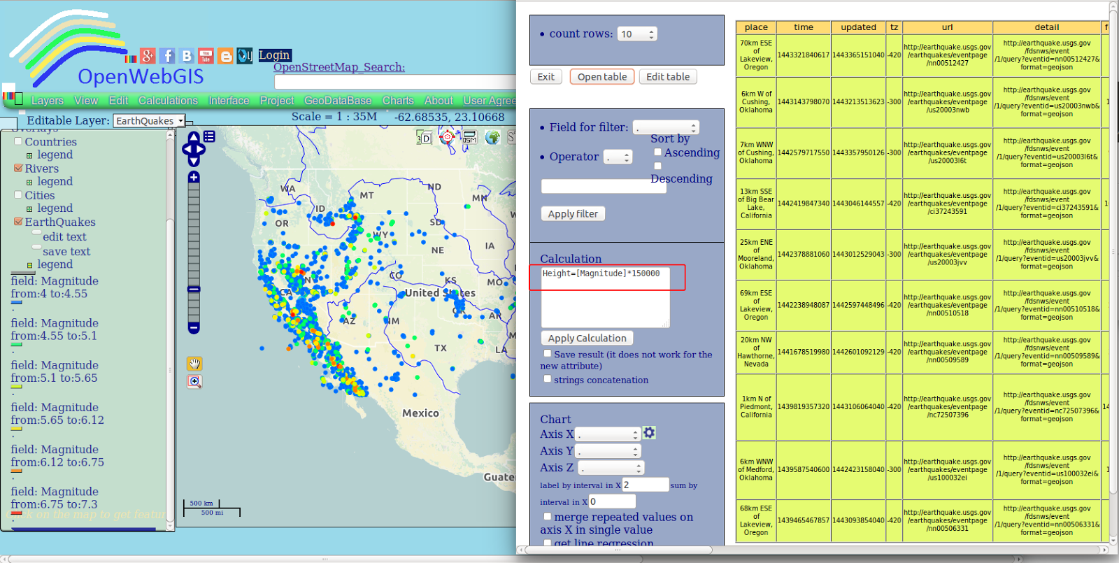Open 'Field for filter' dropdown
1119x563 pixels.
[x=666, y=127]
